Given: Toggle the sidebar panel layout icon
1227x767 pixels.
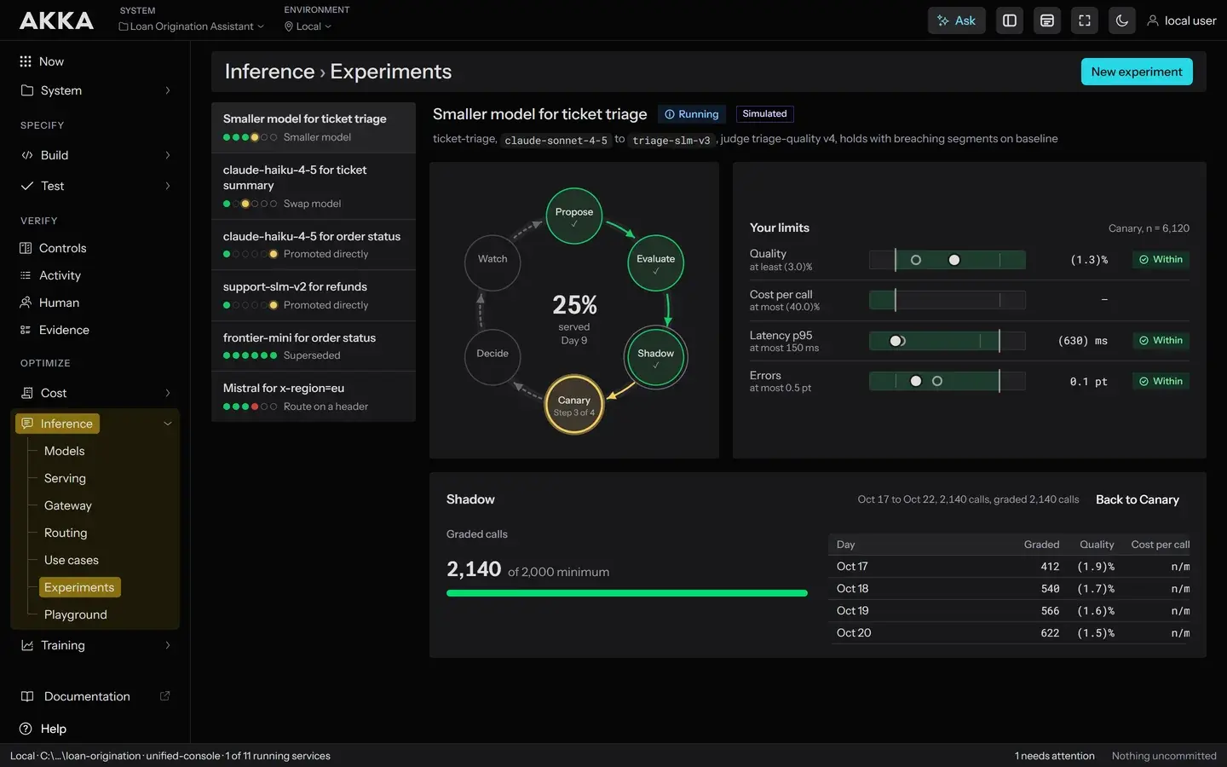Looking at the screenshot, I should coord(1010,20).
